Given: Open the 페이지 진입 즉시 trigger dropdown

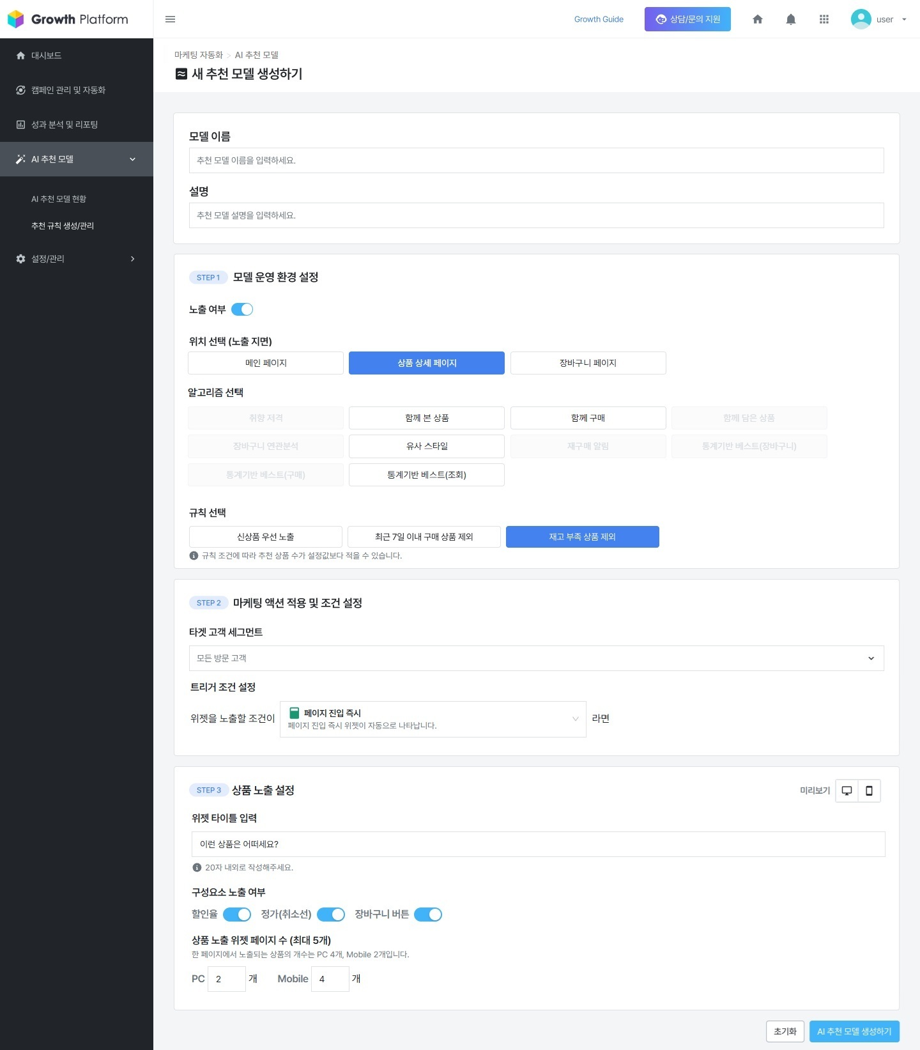Looking at the screenshot, I should (433, 719).
